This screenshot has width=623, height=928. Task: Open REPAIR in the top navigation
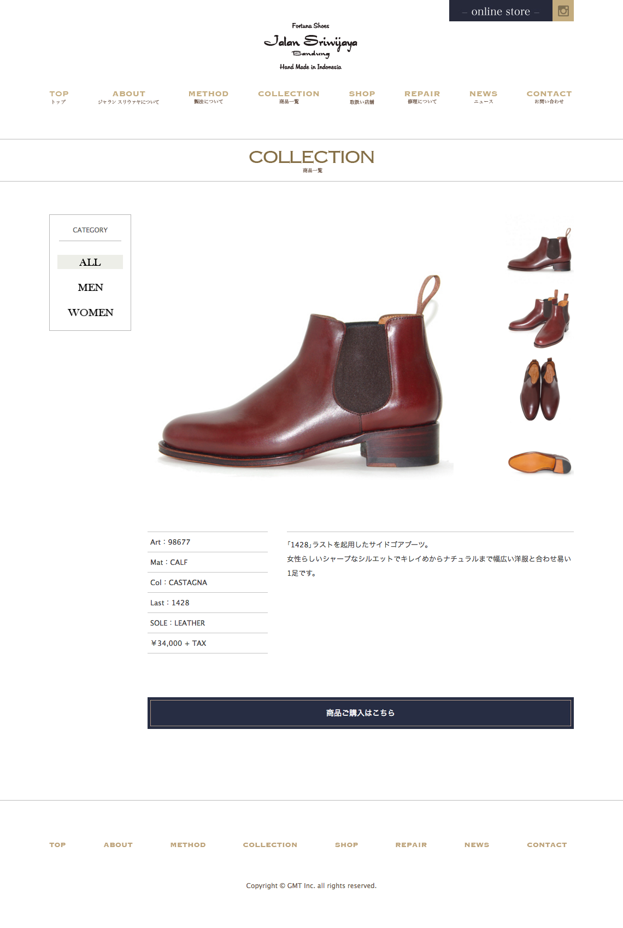(x=422, y=97)
